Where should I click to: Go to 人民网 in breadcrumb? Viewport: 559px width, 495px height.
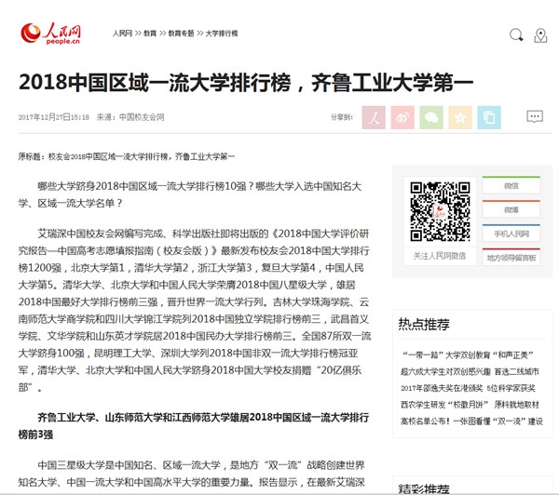coord(122,33)
